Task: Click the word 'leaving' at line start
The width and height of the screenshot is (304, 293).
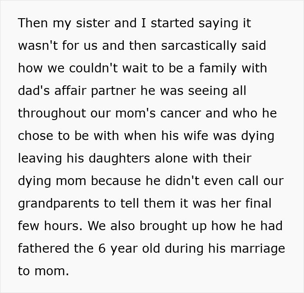Action: [40, 159]
